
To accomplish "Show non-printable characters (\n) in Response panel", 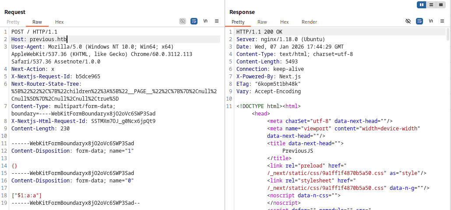I will tap(431, 21).
